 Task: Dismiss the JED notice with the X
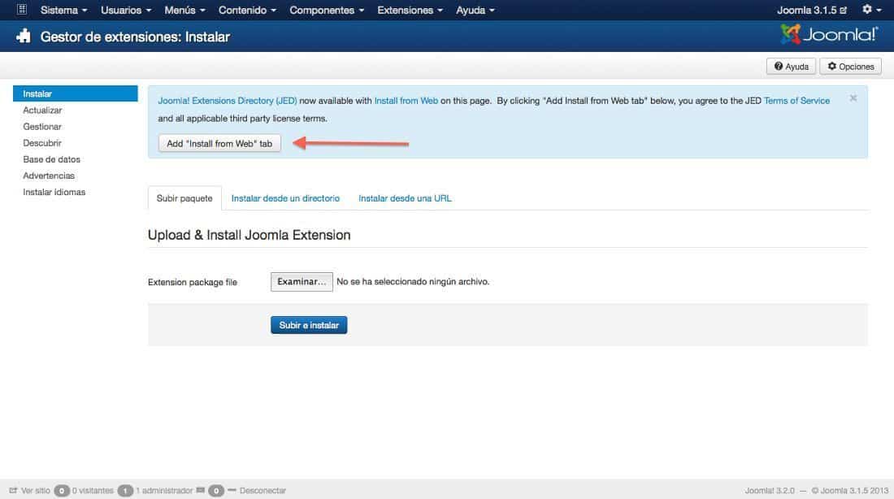click(853, 98)
